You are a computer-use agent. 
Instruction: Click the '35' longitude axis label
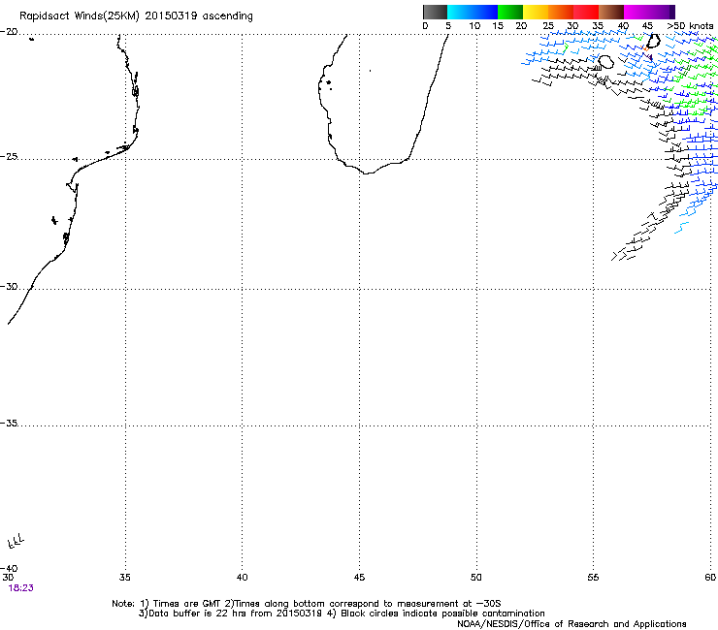tap(125, 578)
